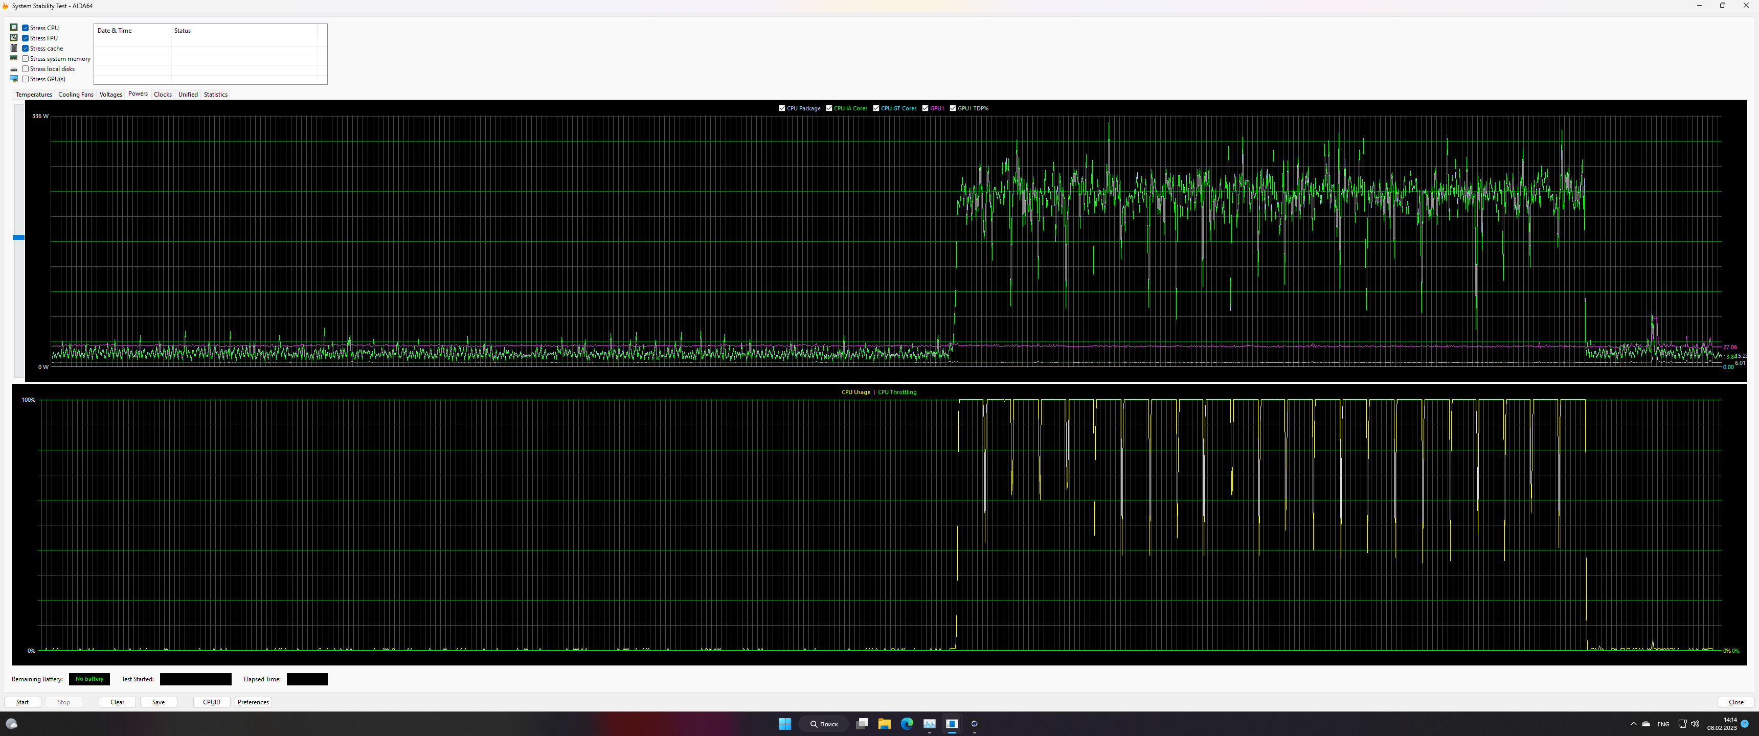Open Task View on the taskbar

[862, 724]
